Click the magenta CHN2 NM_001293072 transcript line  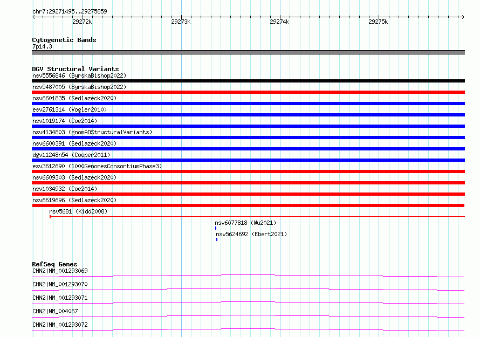coord(248,329)
